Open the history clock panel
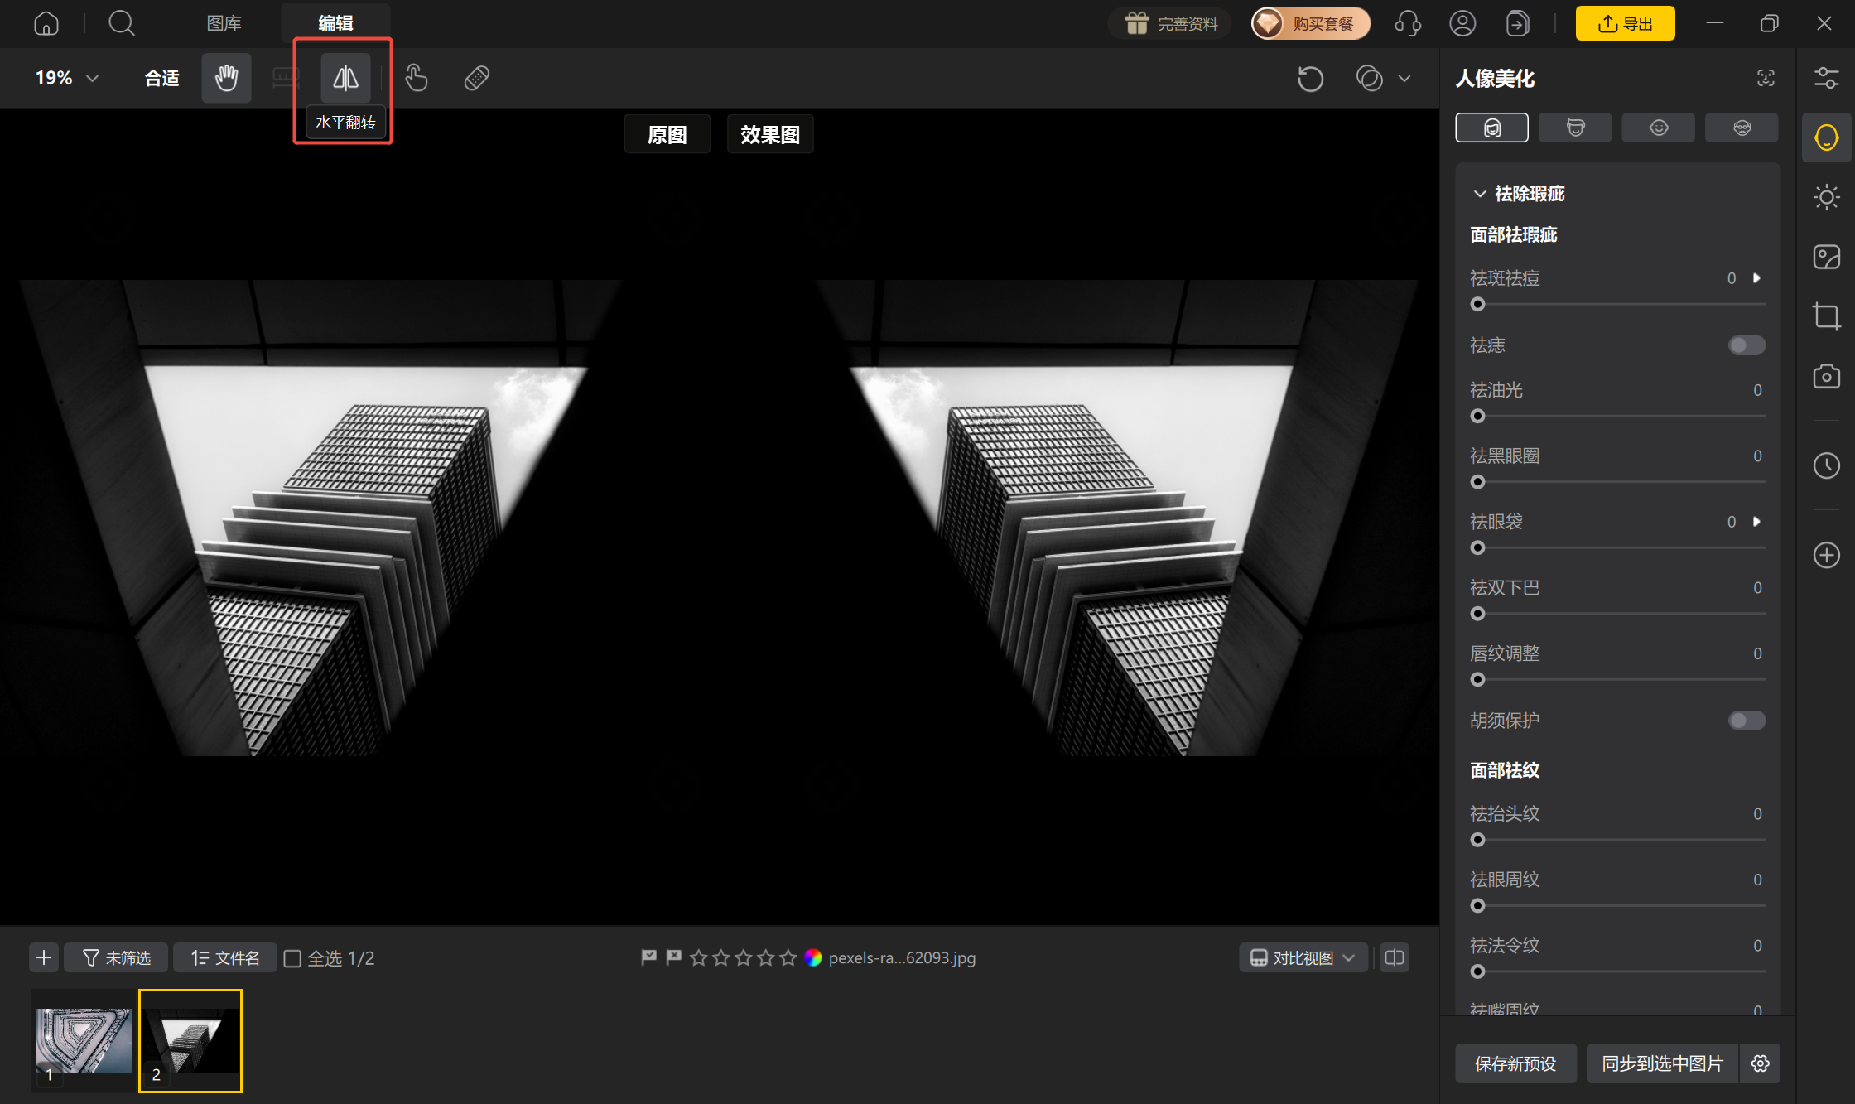Image resolution: width=1855 pixels, height=1104 pixels. click(x=1826, y=465)
